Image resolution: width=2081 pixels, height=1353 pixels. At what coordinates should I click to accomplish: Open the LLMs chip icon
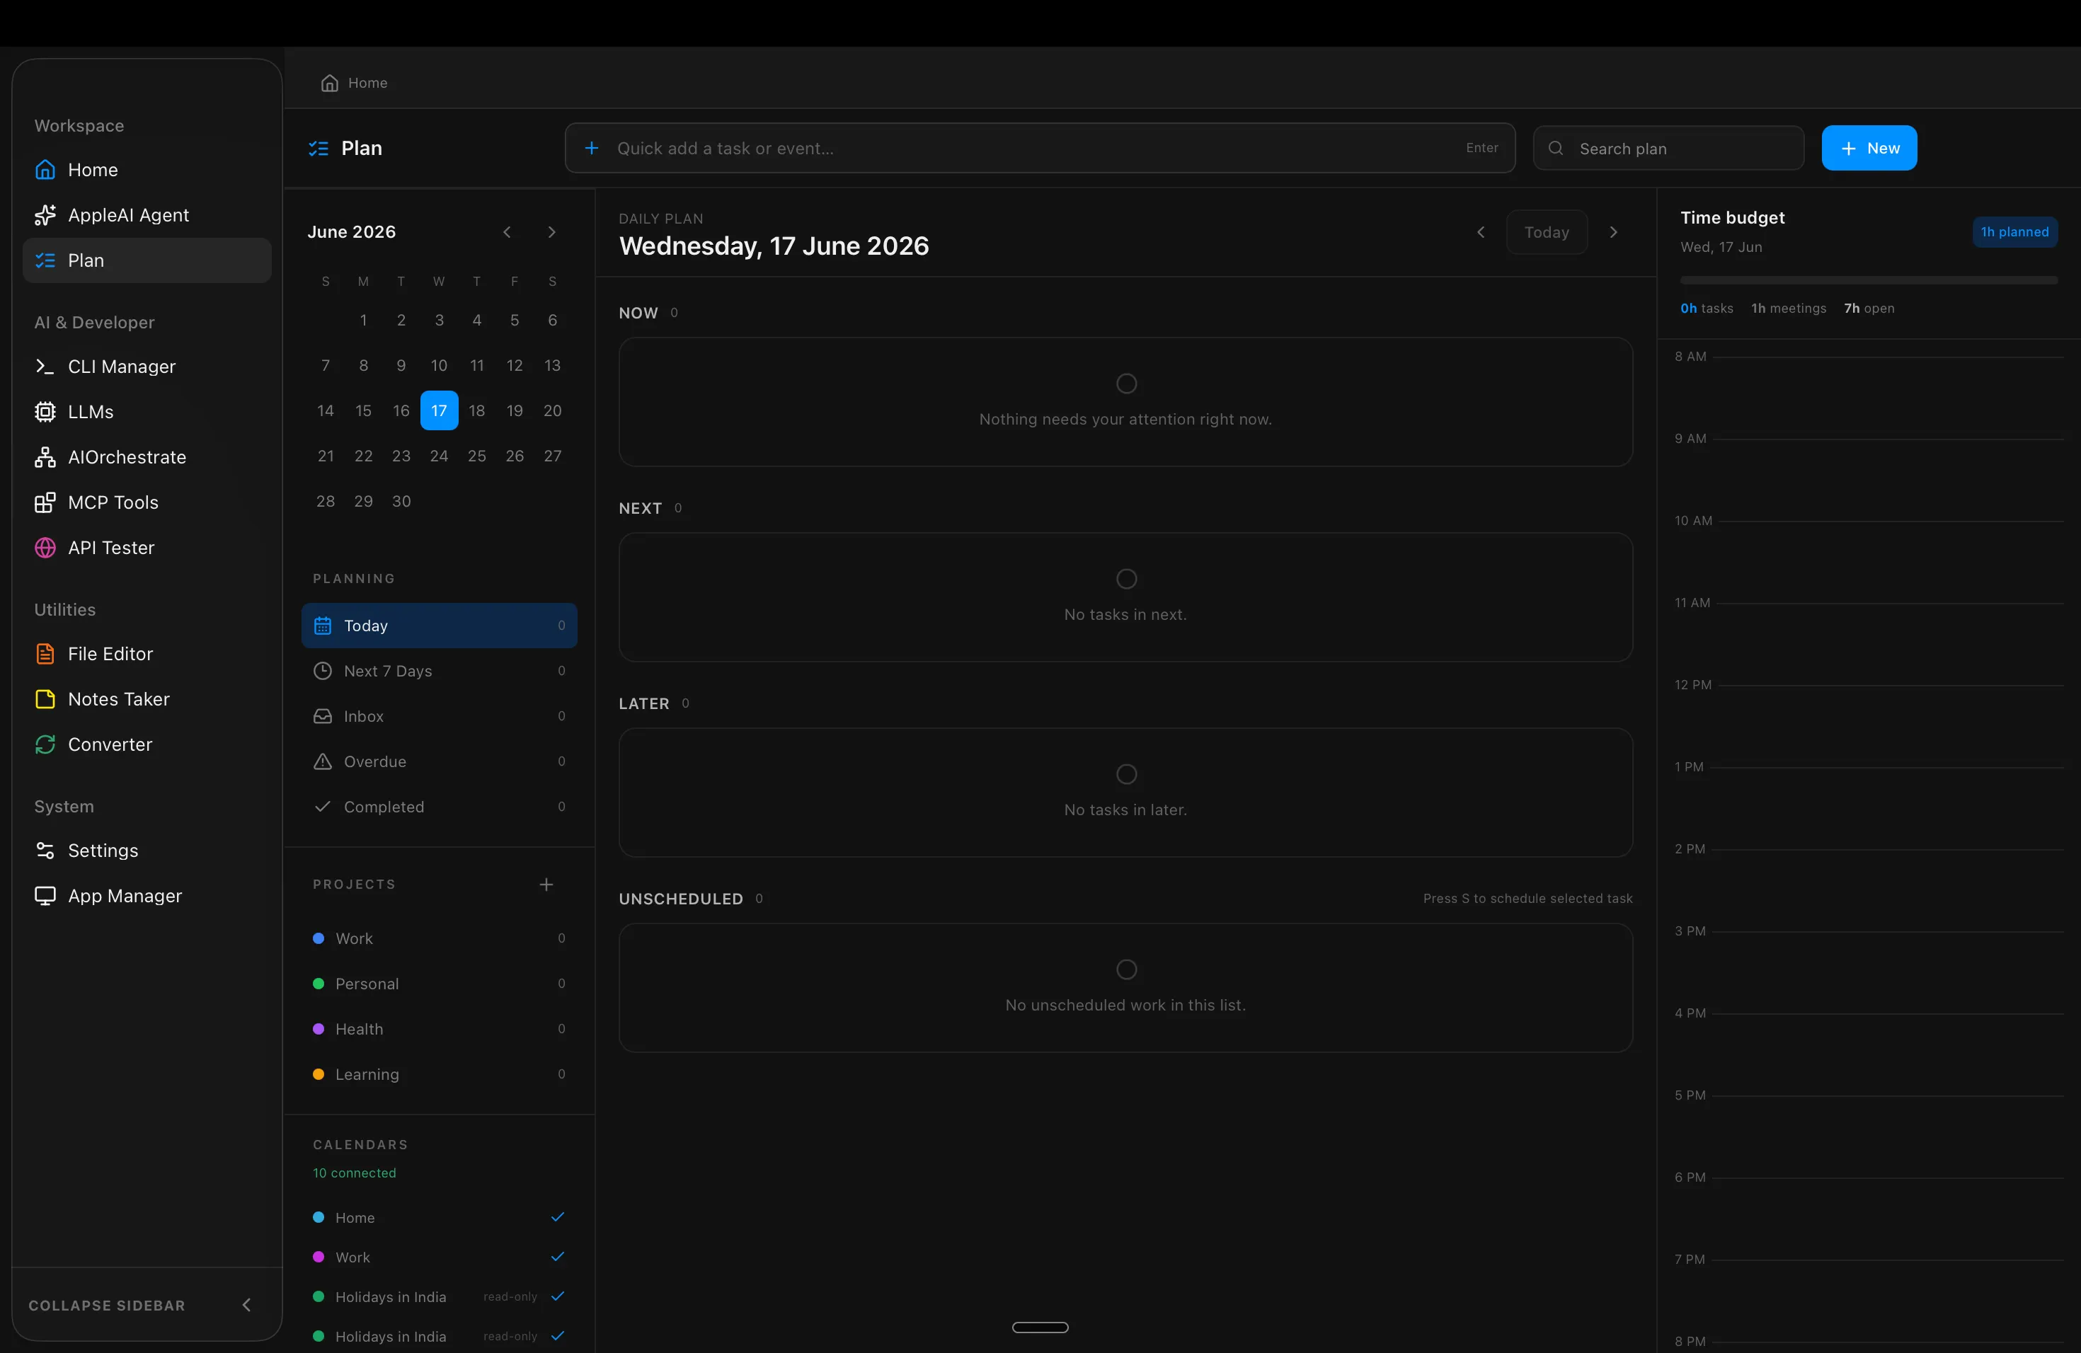(x=45, y=412)
